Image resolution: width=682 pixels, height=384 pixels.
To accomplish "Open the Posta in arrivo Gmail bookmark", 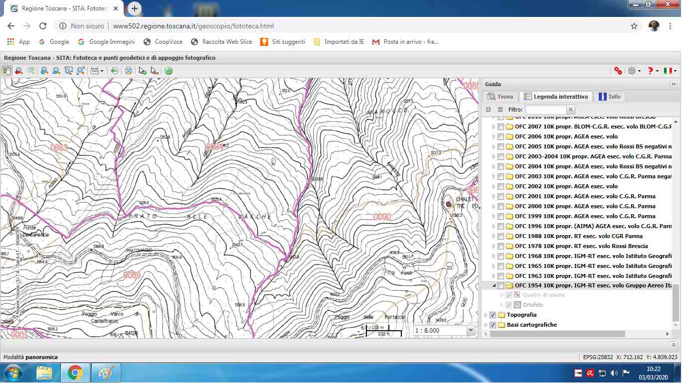I will tap(405, 42).
